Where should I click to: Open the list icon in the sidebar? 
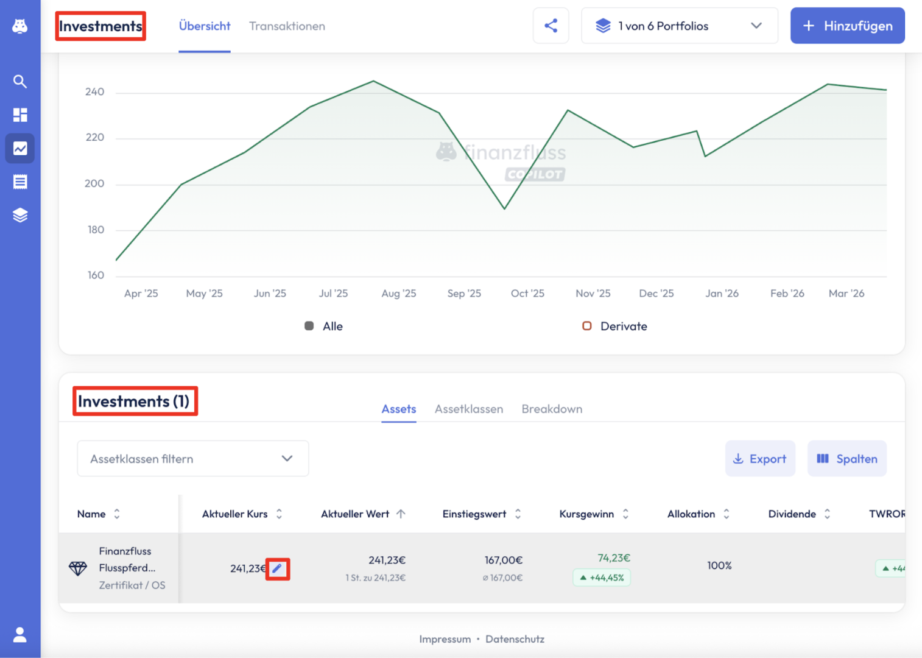tap(20, 182)
